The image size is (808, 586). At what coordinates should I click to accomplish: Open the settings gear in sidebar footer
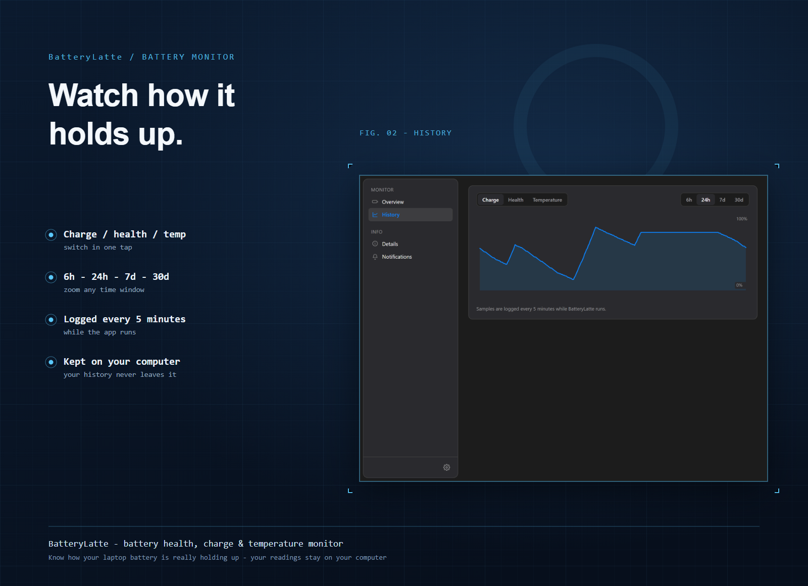(446, 467)
